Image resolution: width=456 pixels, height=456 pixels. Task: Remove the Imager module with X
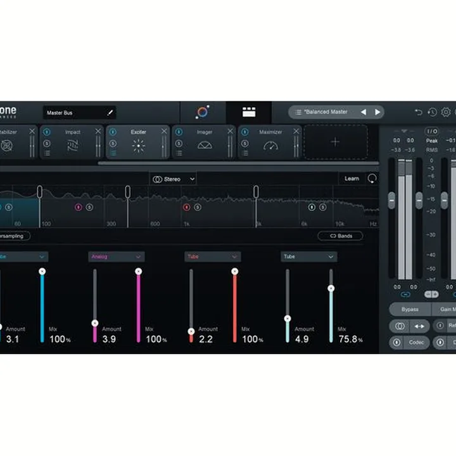(230, 132)
